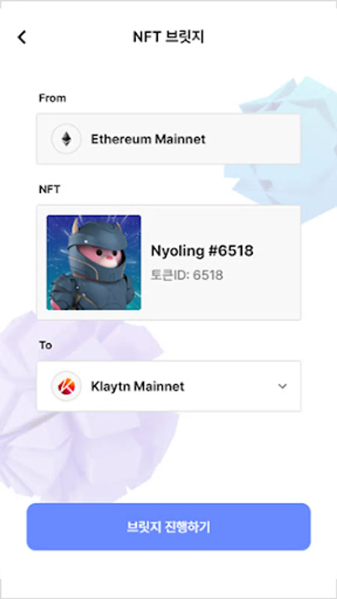Click the Ethereum Mainnet text label

[x=148, y=139]
